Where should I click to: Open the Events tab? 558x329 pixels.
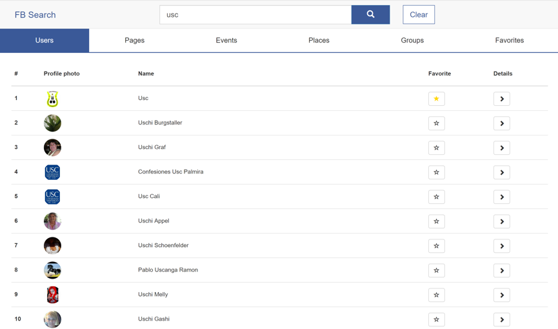point(226,41)
